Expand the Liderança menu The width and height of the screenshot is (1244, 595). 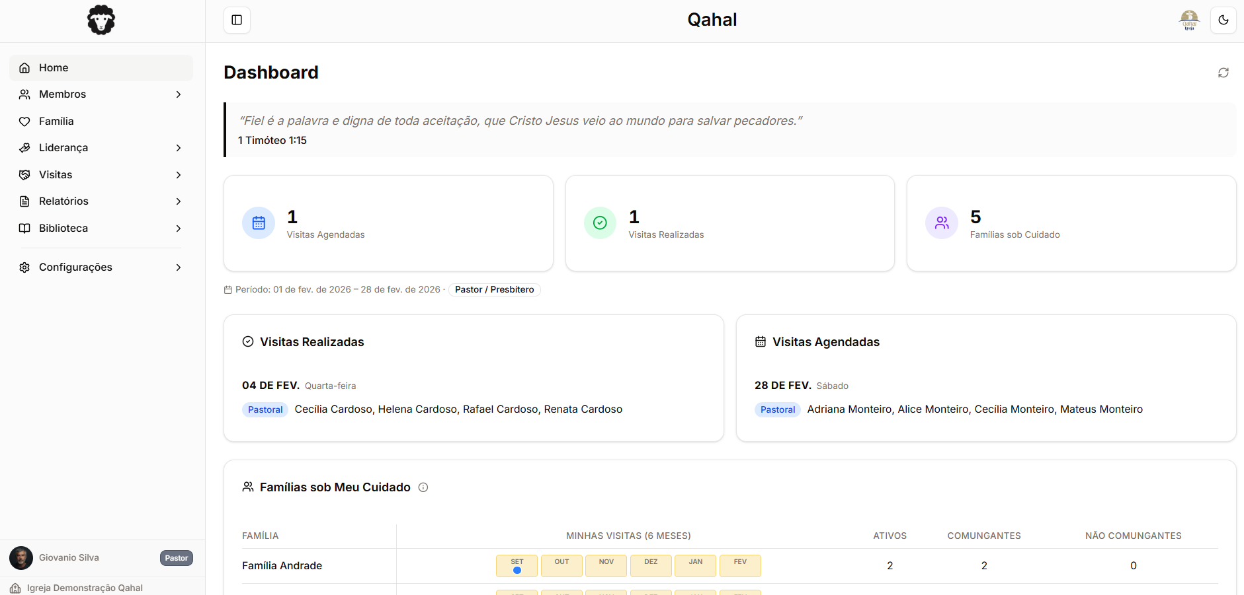(179, 147)
